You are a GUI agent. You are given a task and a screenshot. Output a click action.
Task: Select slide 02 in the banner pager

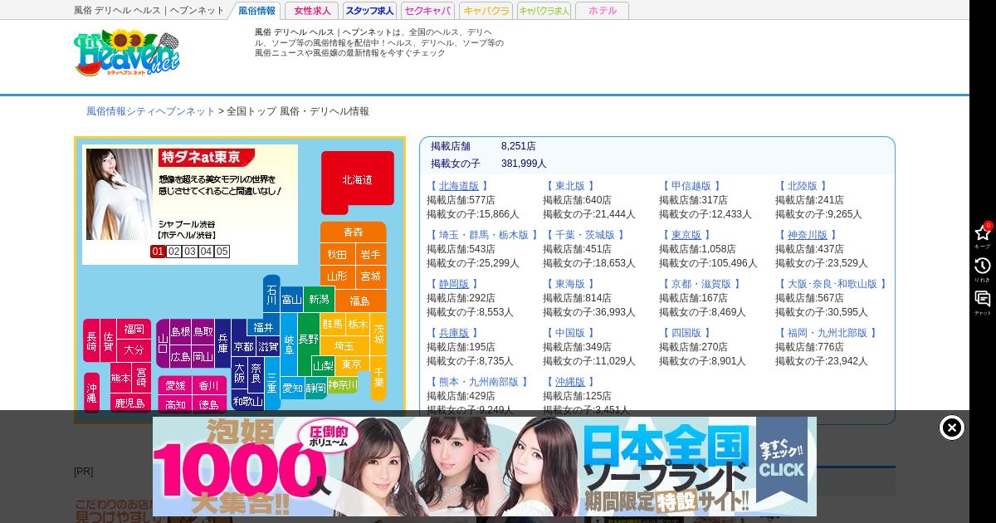point(173,252)
